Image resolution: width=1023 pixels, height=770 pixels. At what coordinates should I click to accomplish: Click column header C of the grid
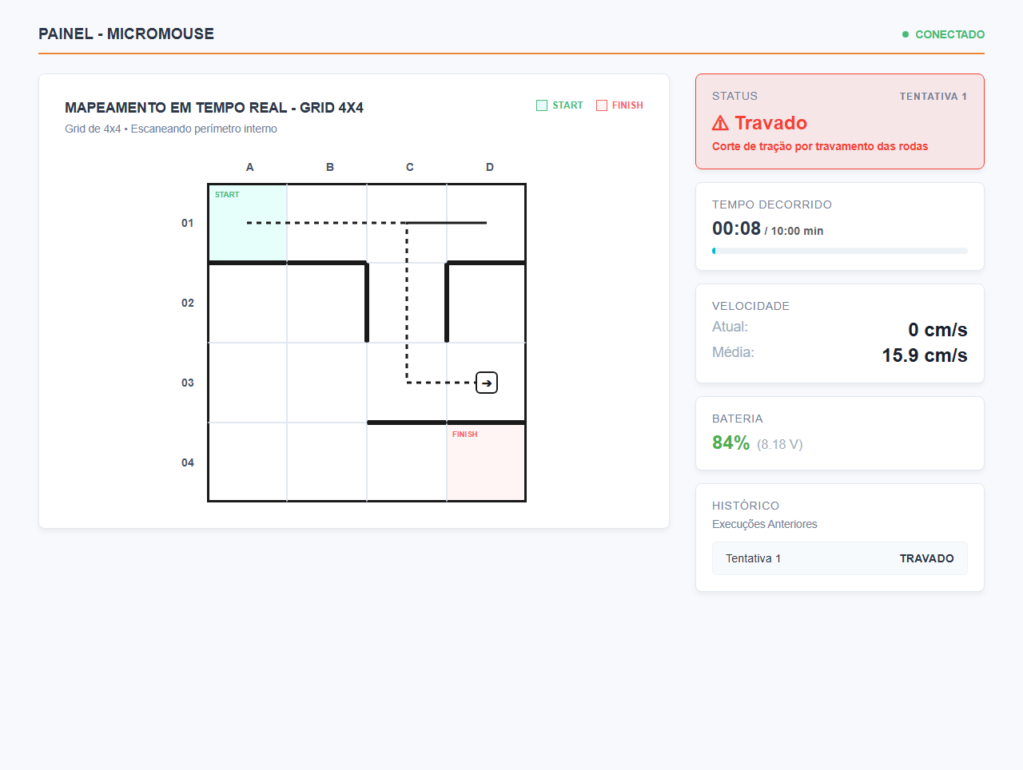tap(410, 167)
